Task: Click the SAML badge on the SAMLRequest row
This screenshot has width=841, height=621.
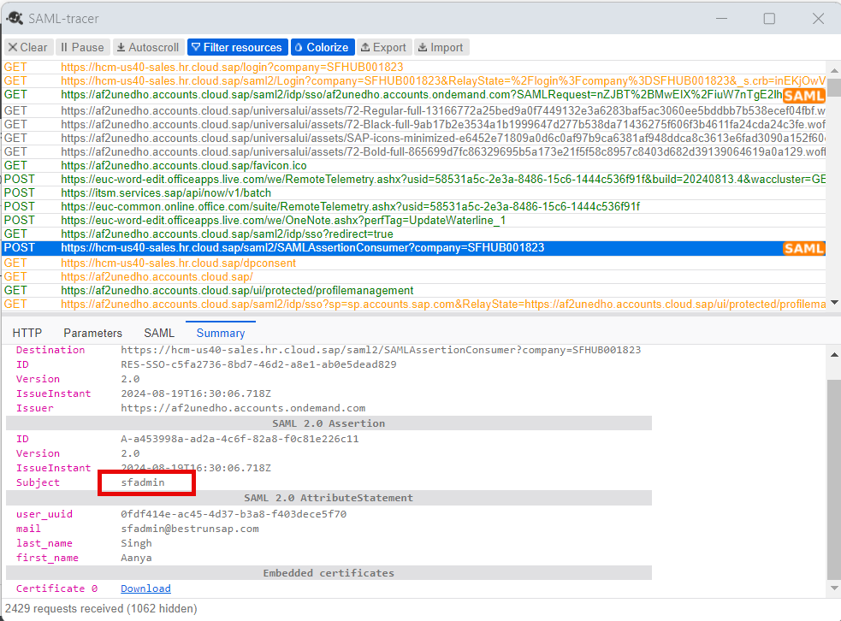Action: click(x=803, y=96)
